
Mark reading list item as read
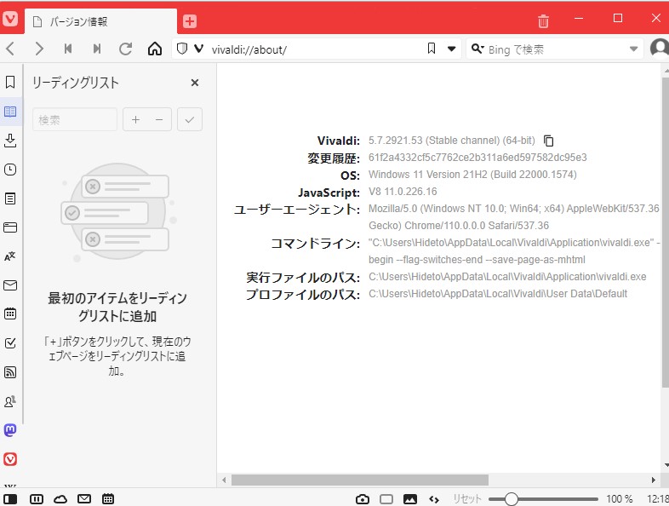click(190, 119)
